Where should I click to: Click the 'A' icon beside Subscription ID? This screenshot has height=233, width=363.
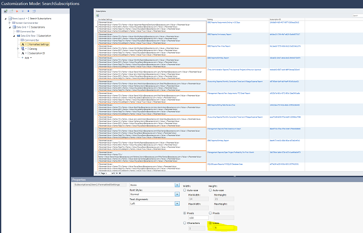23,53
